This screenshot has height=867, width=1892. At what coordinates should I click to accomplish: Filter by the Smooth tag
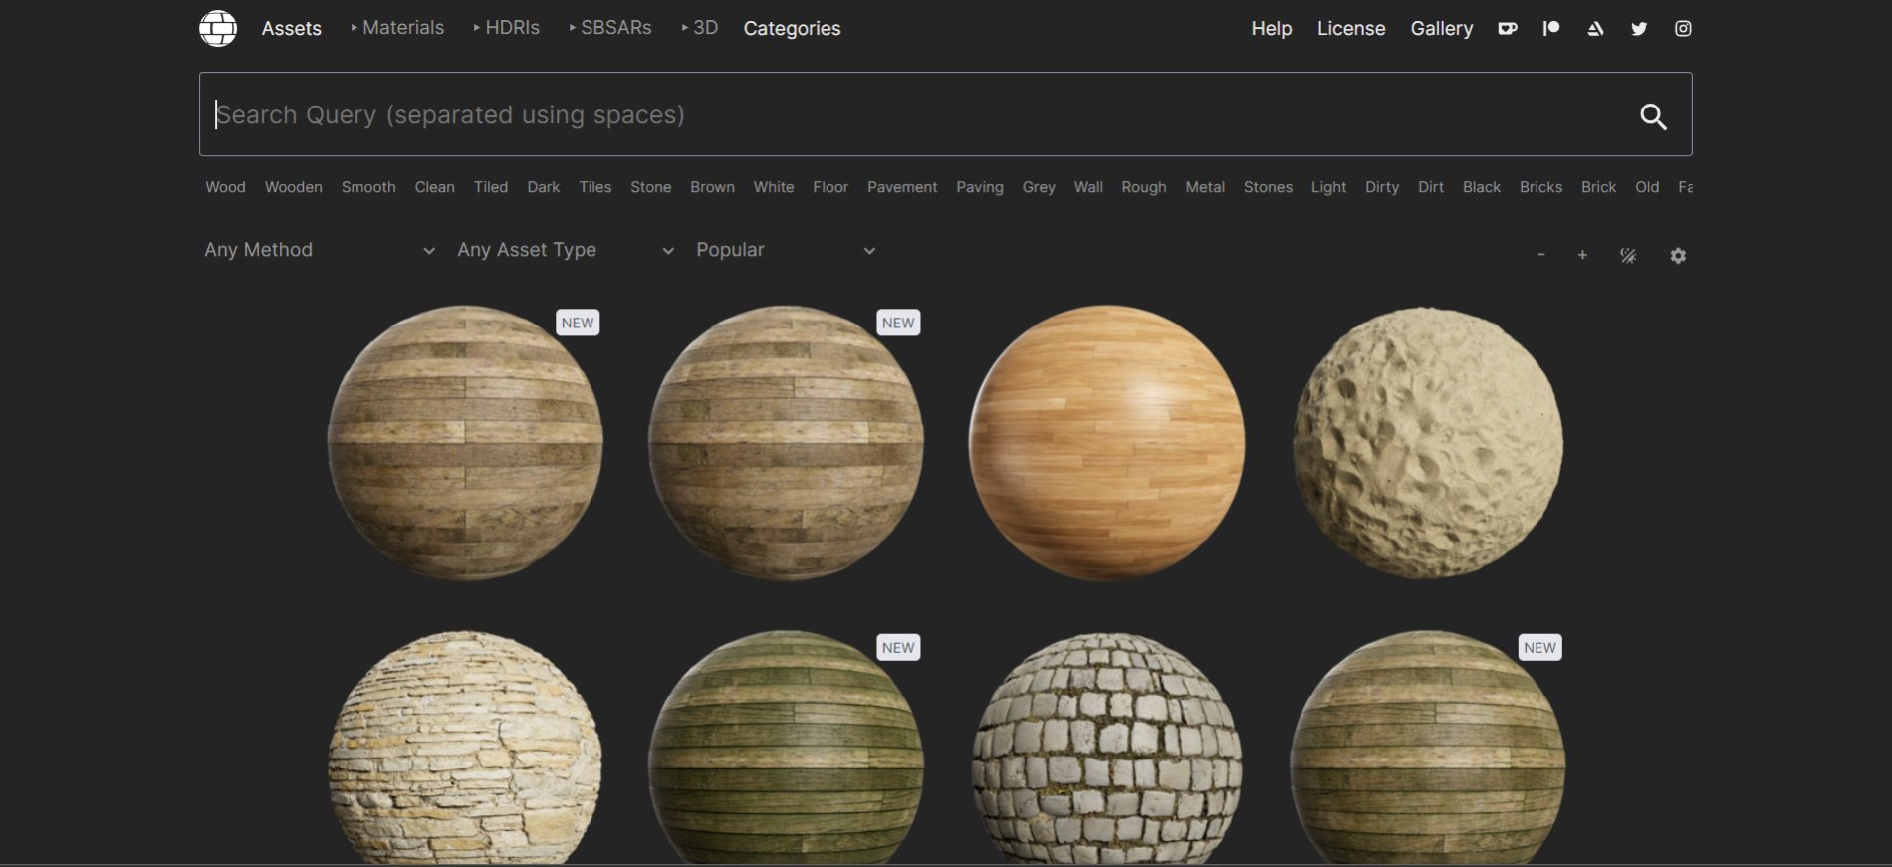pos(368,187)
